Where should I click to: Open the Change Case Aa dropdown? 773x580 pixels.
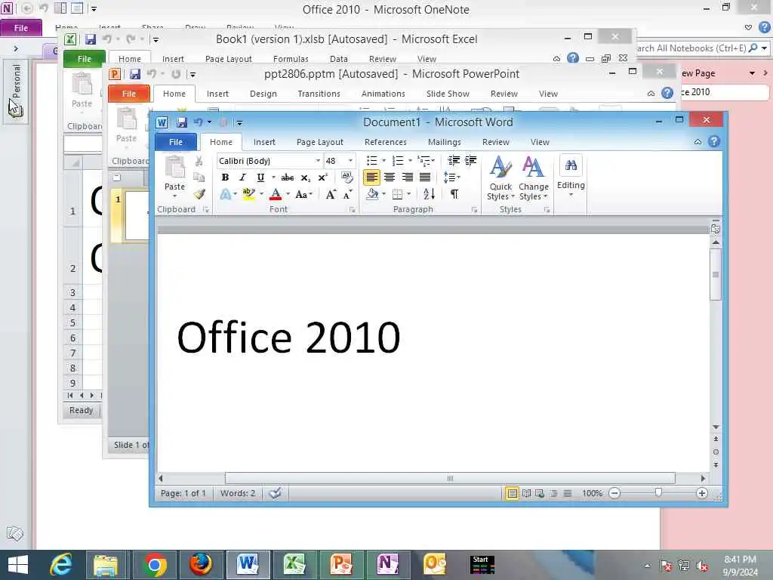(x=303, y=194)
